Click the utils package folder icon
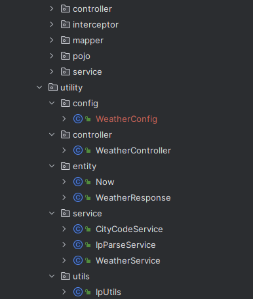 point(66,276)
